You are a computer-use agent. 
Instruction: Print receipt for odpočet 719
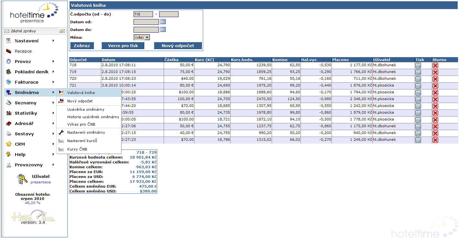pos(418,72)
